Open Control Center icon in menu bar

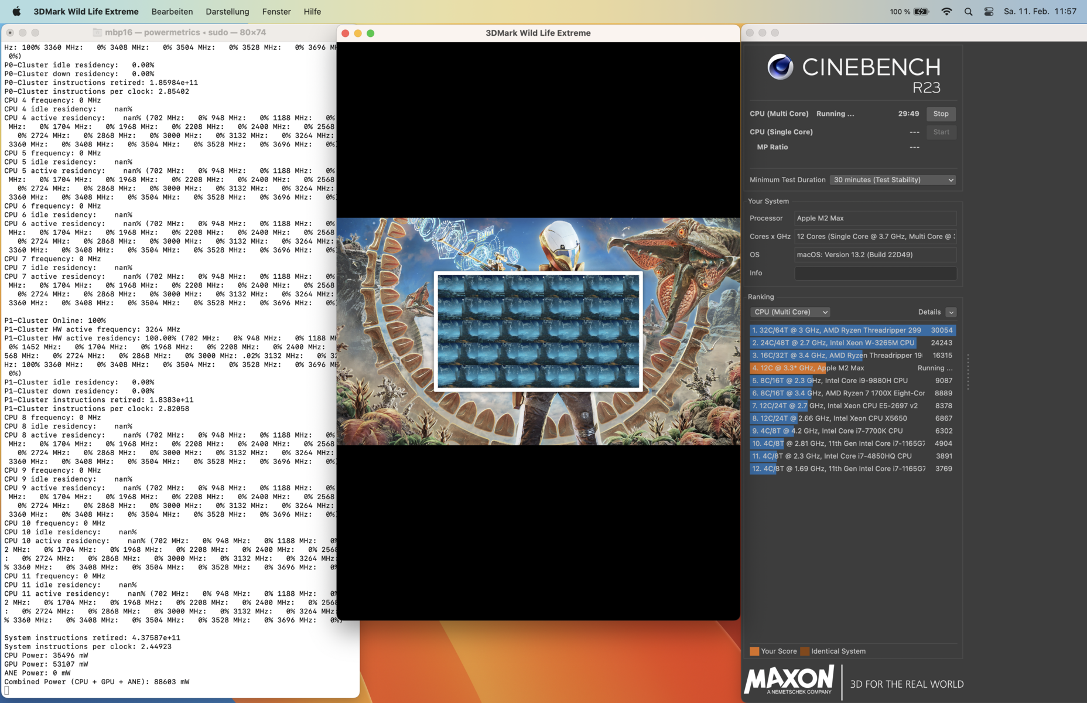989,11
